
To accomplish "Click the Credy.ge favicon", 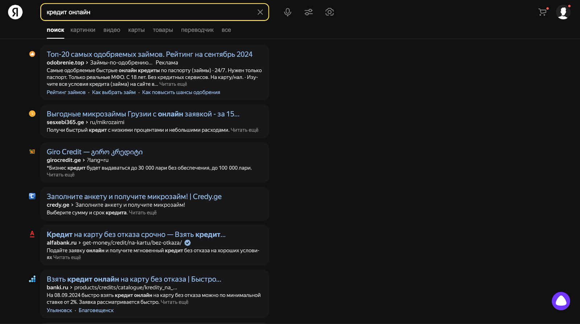I will [32, 196].
